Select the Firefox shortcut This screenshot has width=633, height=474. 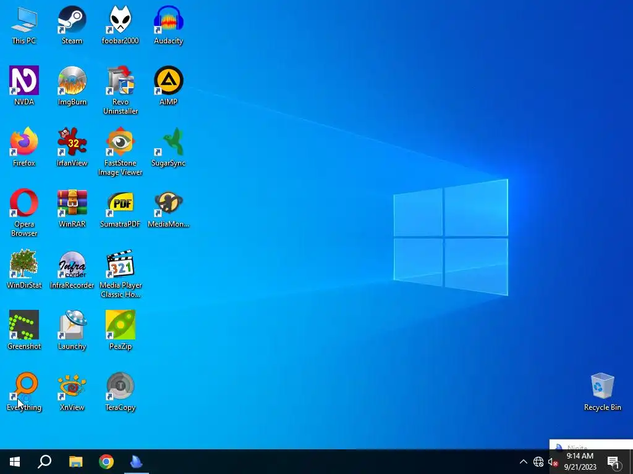[24, 147]
